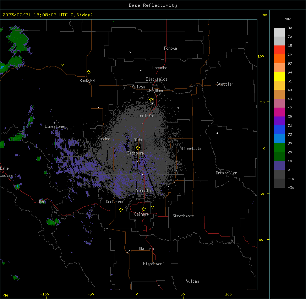Viewport: 306px width, 299px height.
Task: Click the Drumheller label
Action: pos(226,173)
